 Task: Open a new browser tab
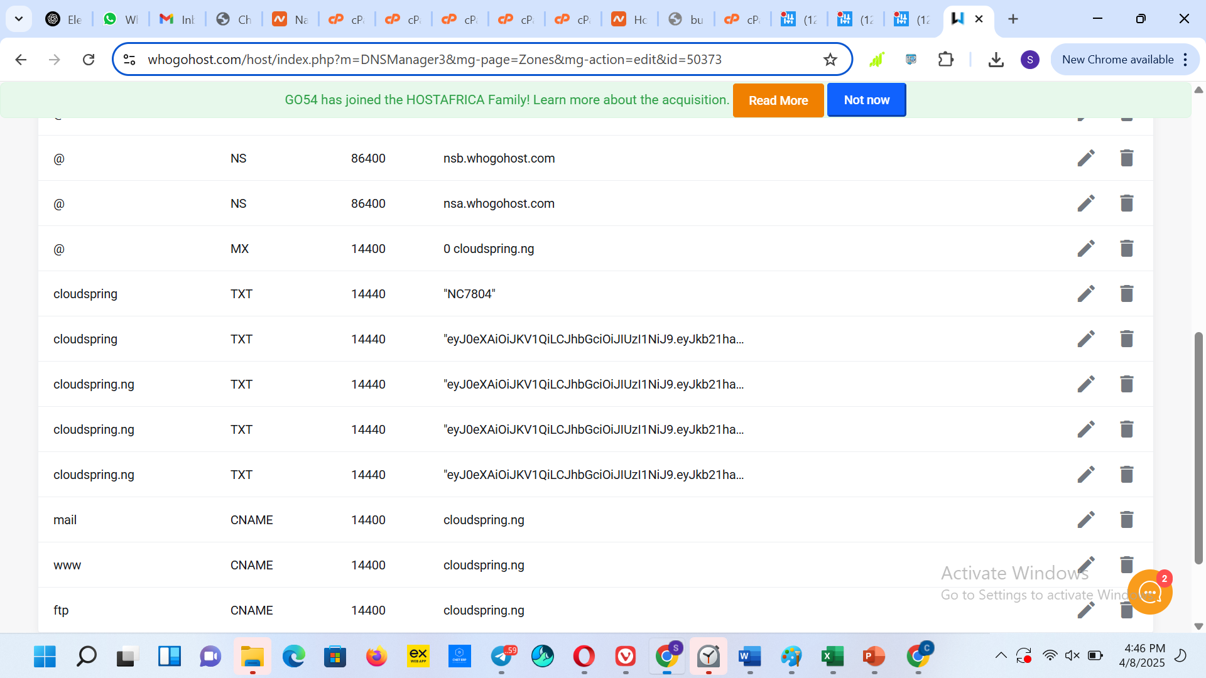click(1013, 19)
